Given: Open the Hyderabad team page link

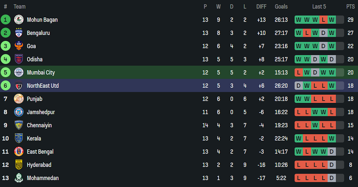Looking at the screenshot, I should click(x=39, y=165).
